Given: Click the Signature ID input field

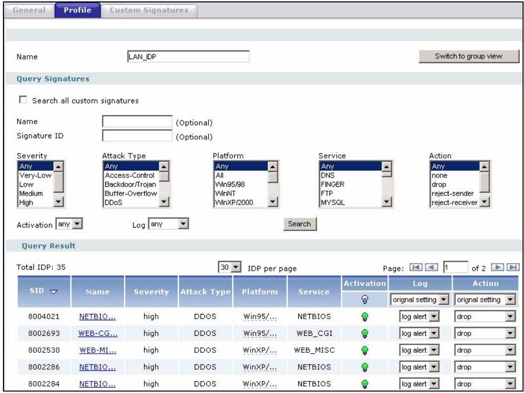Looking at the screenshot, I should [137, 135].
